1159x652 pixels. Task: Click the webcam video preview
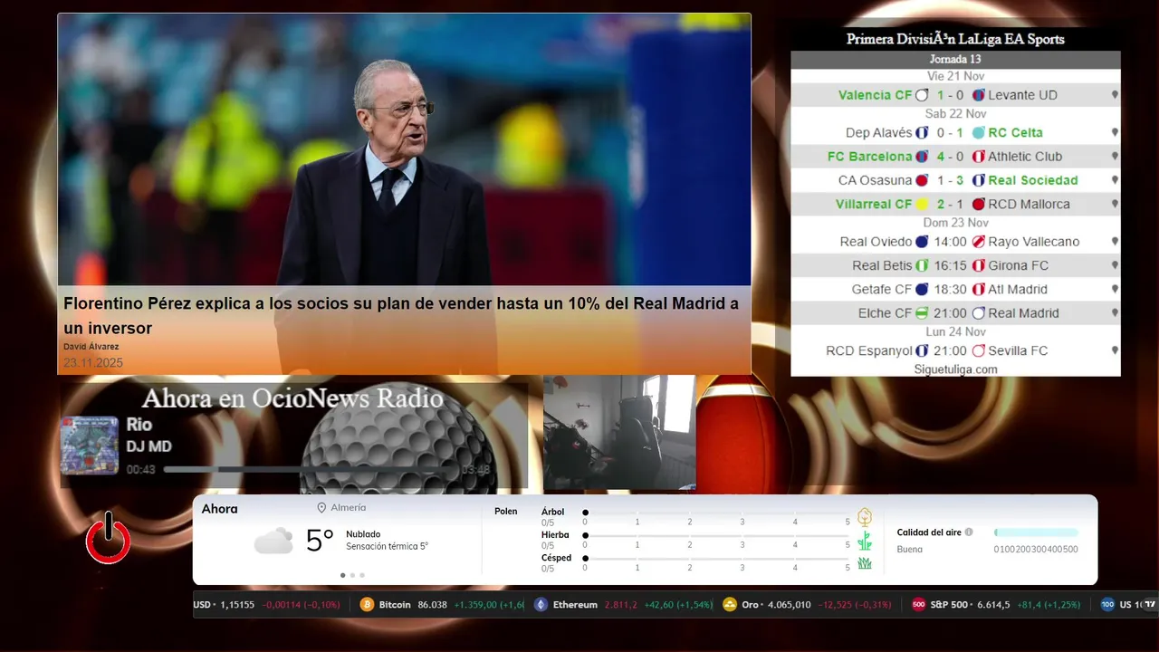[619, 433]
